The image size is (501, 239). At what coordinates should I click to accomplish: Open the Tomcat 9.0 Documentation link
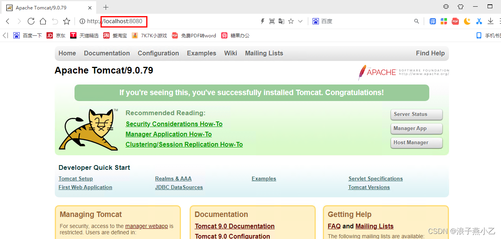coord(235,226)
